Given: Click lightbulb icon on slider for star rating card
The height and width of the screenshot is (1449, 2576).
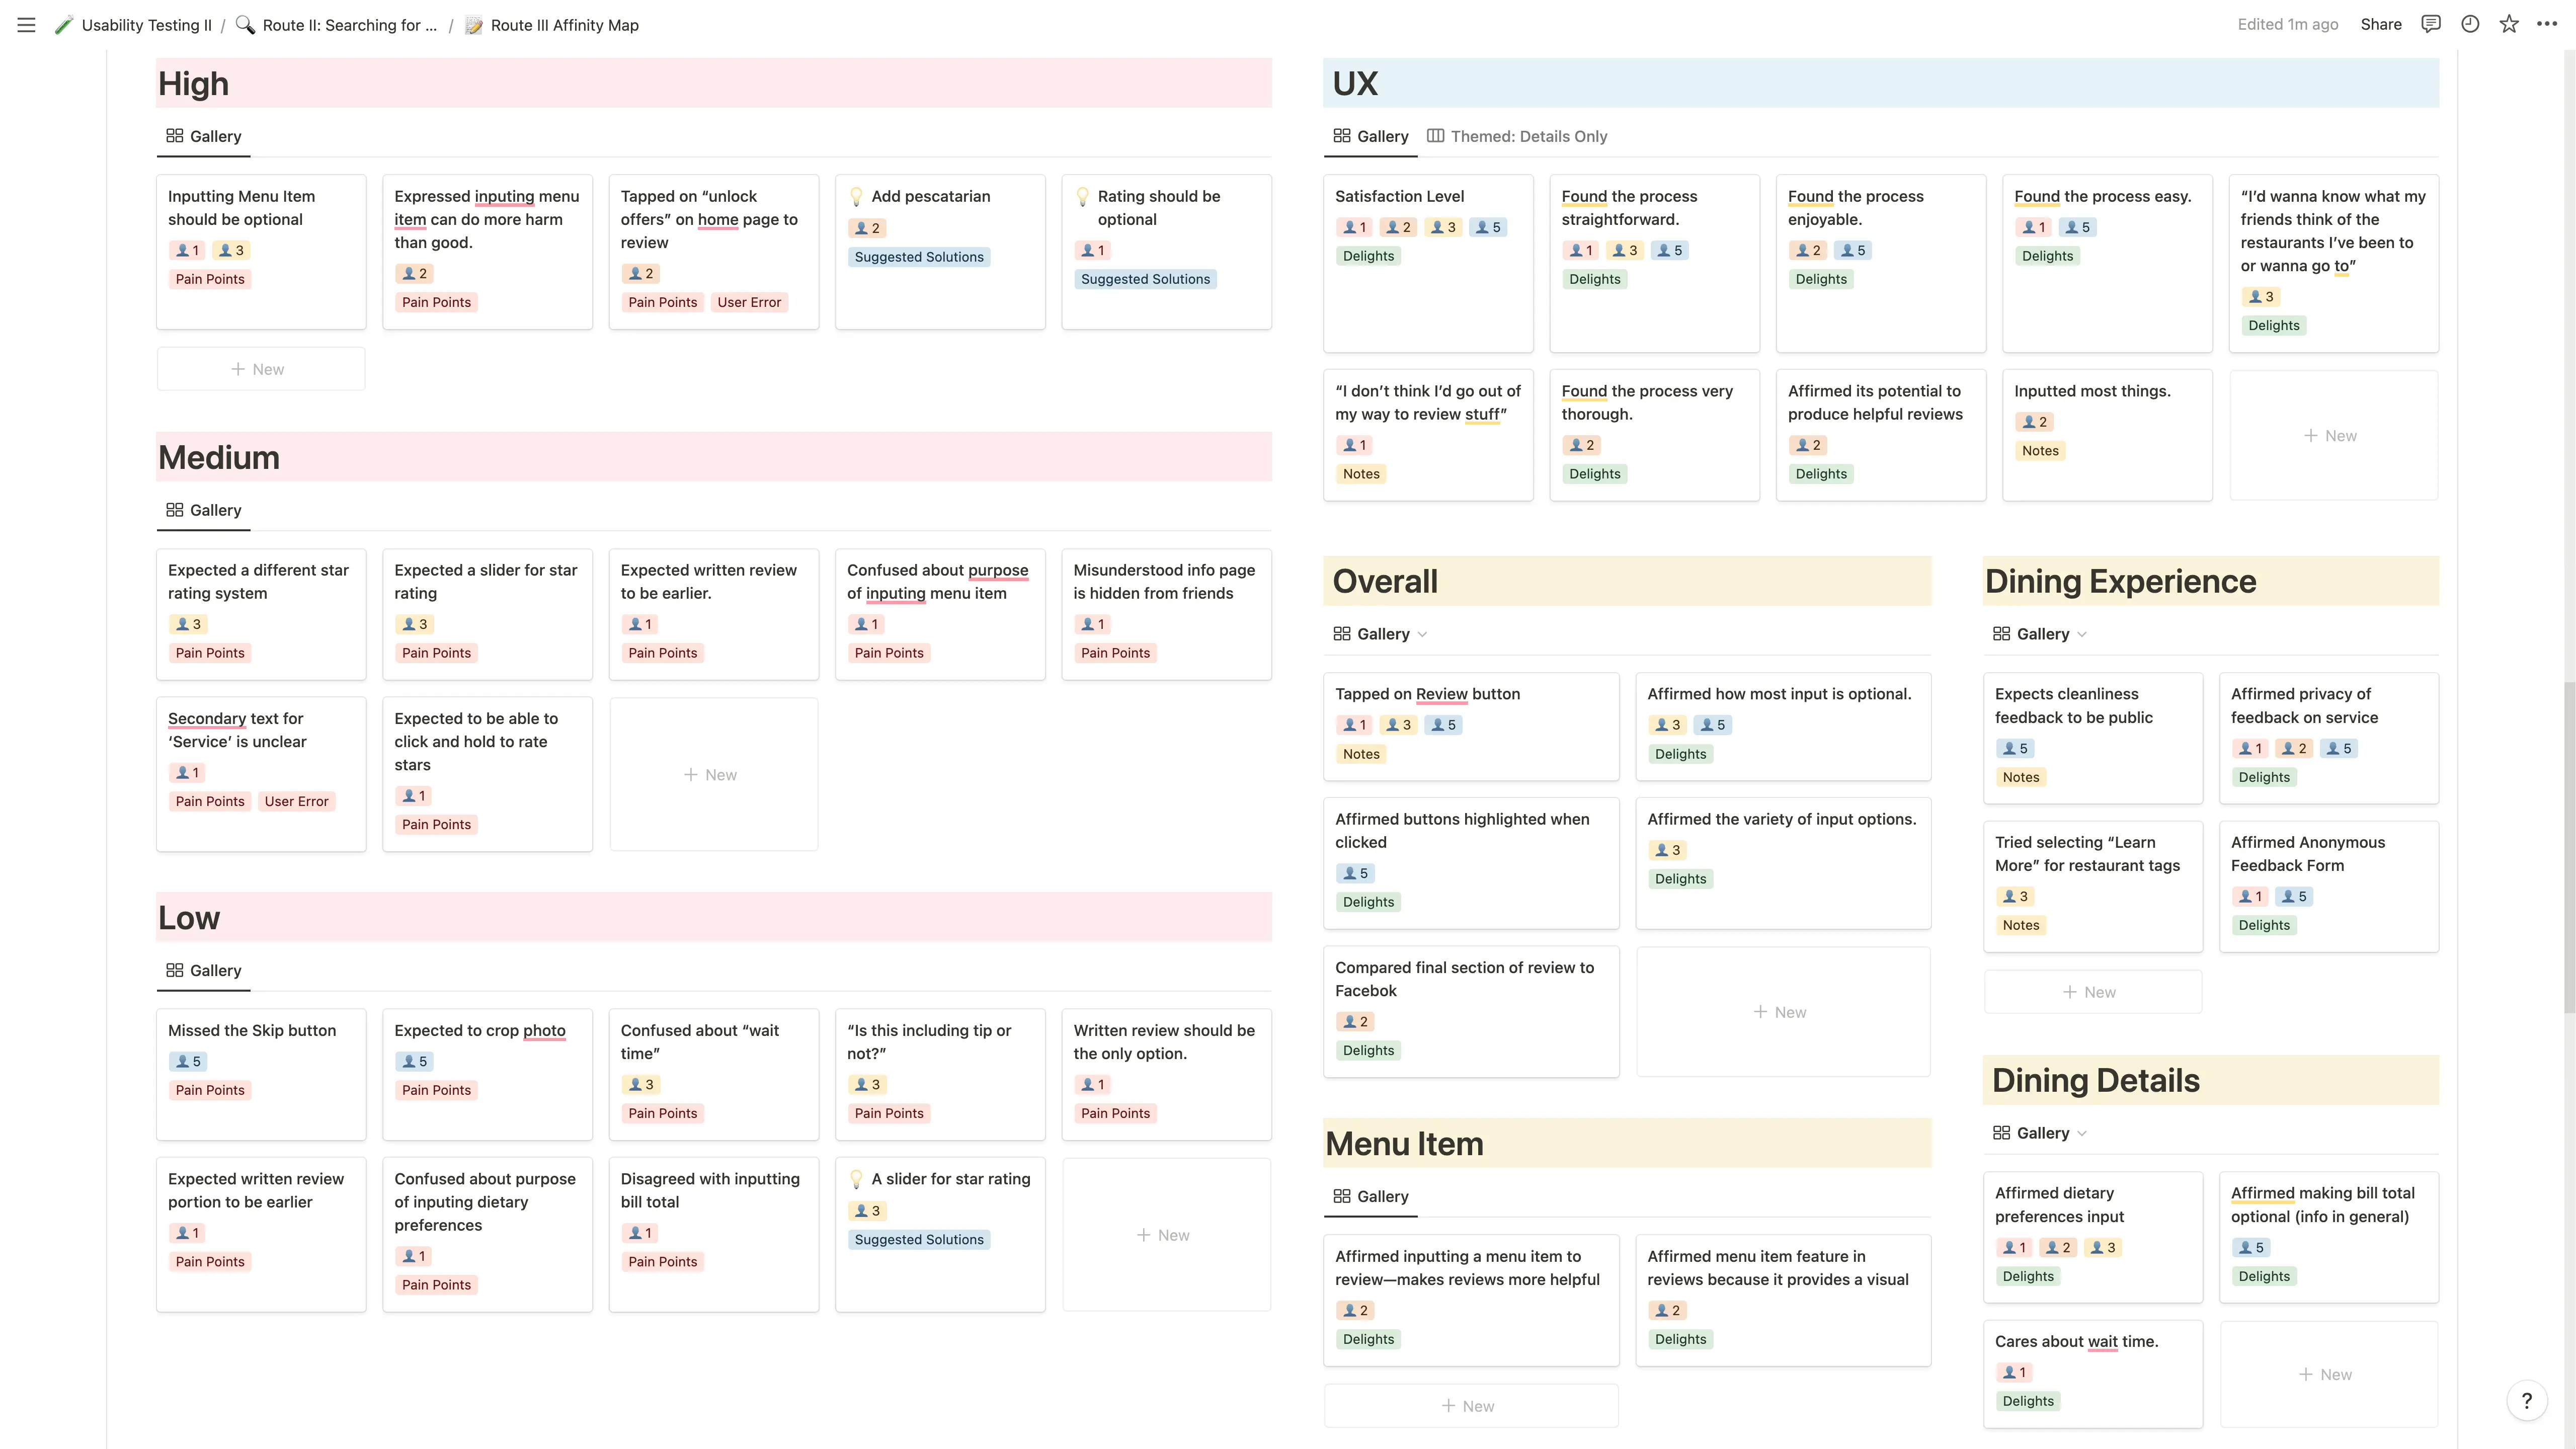Looking at the screenshot, I should (856, 1179).
